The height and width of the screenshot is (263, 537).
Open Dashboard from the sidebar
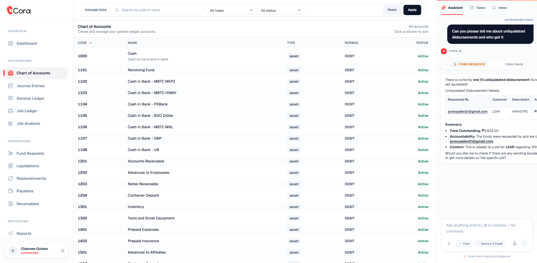[27, 43]
